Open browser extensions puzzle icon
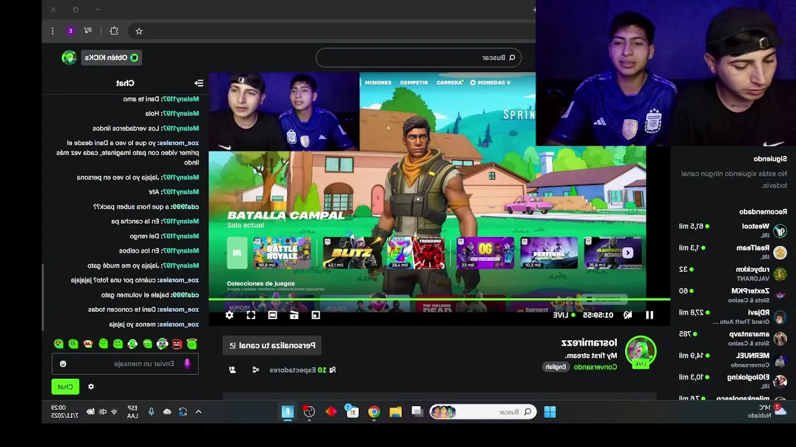The width and height of the screenshot is (796, 447). click(x=114, y=30)
